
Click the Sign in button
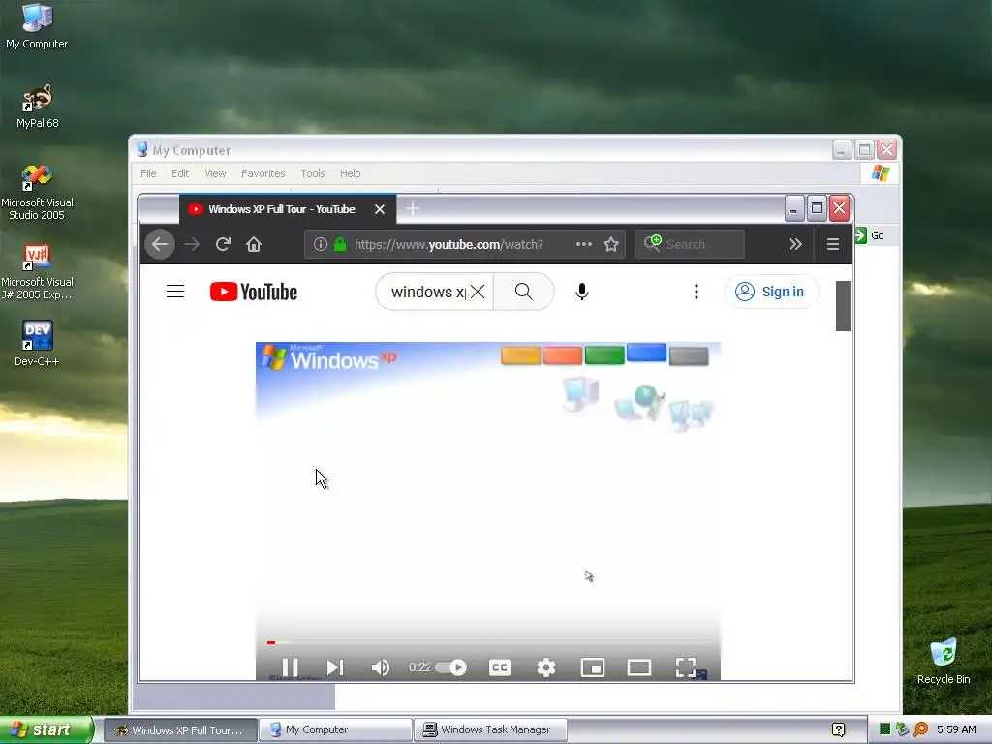tap(770, 292)
